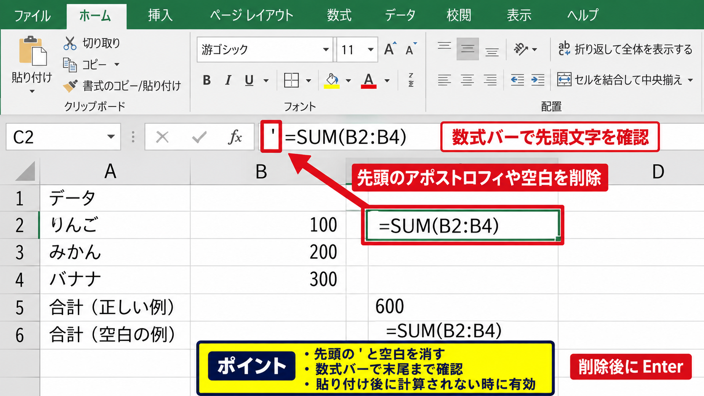Select cell with value 300
704x396 pixels.
pyautogui.click(x=268, y=279)
